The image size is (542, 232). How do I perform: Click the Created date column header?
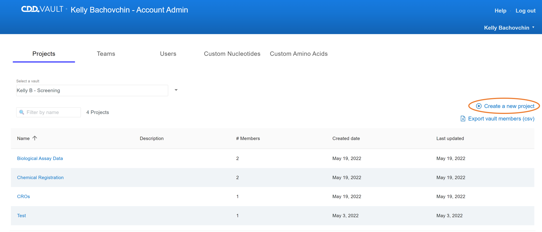[x=346, y=138]
